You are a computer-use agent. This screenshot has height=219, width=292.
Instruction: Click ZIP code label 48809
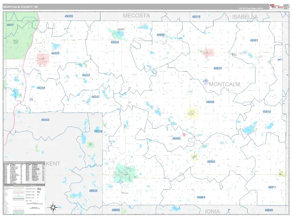pos(115,210)
